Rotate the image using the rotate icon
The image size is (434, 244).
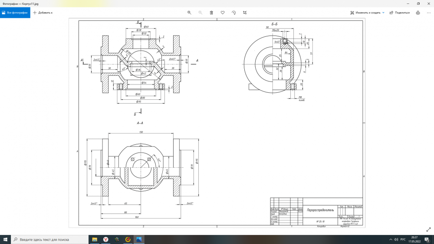pos(234,13)
